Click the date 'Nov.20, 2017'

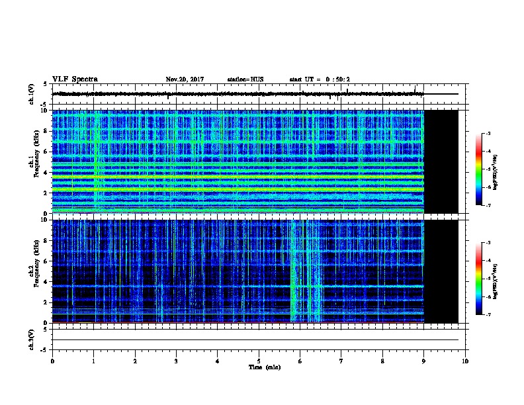[x=185, y=79]
